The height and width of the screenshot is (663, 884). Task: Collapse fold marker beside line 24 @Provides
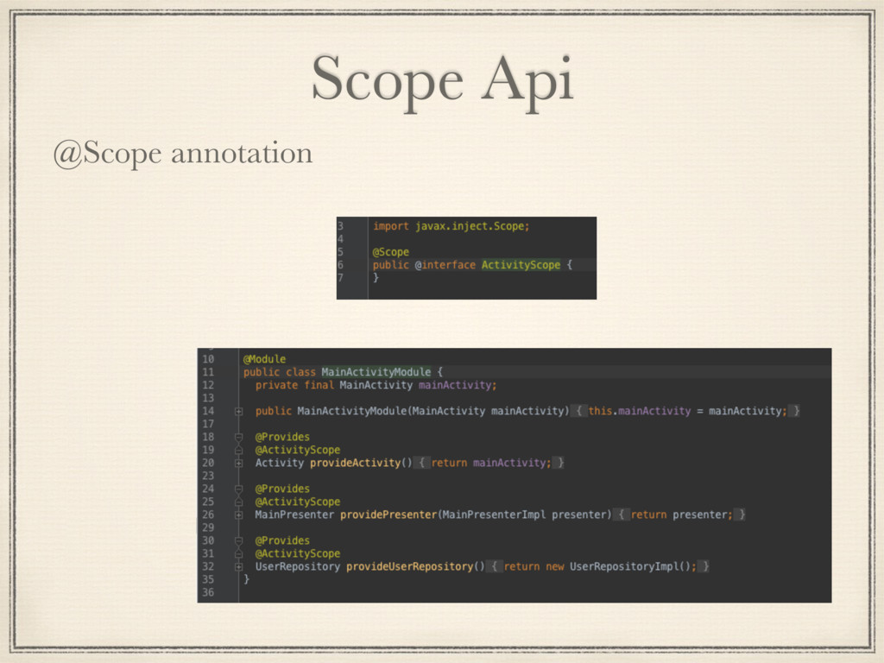[238, 489]
